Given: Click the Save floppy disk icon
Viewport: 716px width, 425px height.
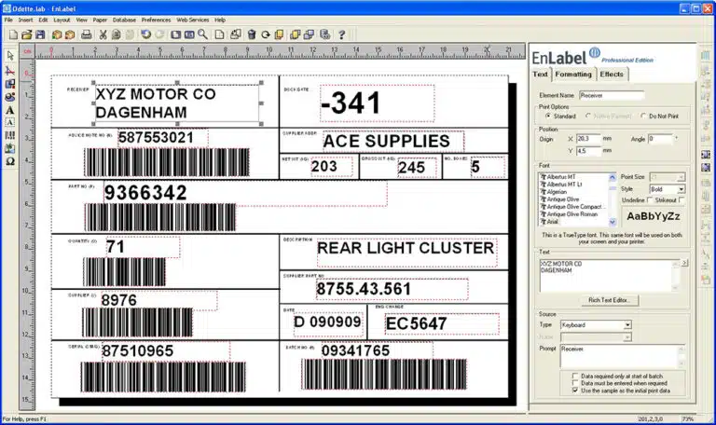Looking at the screenshot, I should pyautogui.click(x=40, y=34).
